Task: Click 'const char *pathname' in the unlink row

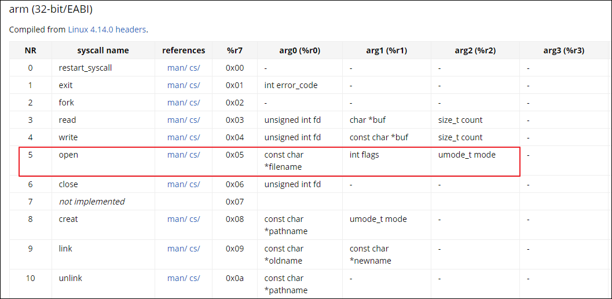Action: pos(285,284)
